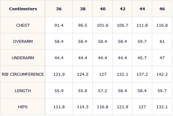173x116 pixels.
Task: Click the CHEST row label
Action: (x=23, y=25)
